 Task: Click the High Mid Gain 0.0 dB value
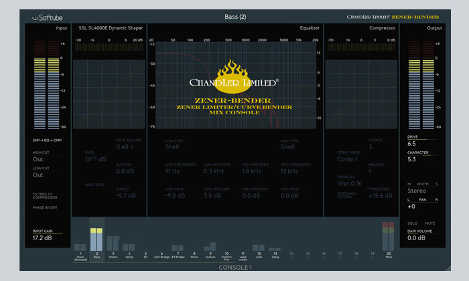coord(251,196)
